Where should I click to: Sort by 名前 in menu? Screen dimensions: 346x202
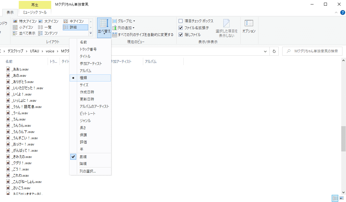(x=90, y=42)
